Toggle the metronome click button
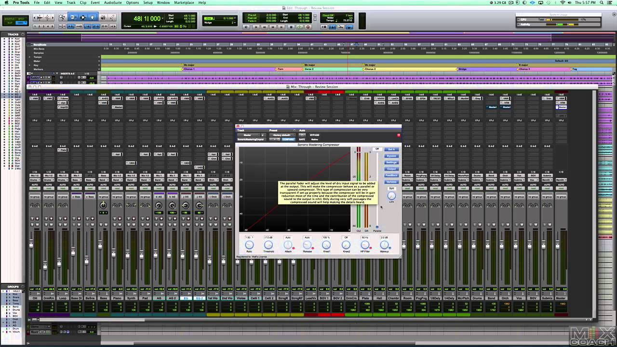This screenshot has width=617, height=347. pyautogui.click(x=332, y=27)
